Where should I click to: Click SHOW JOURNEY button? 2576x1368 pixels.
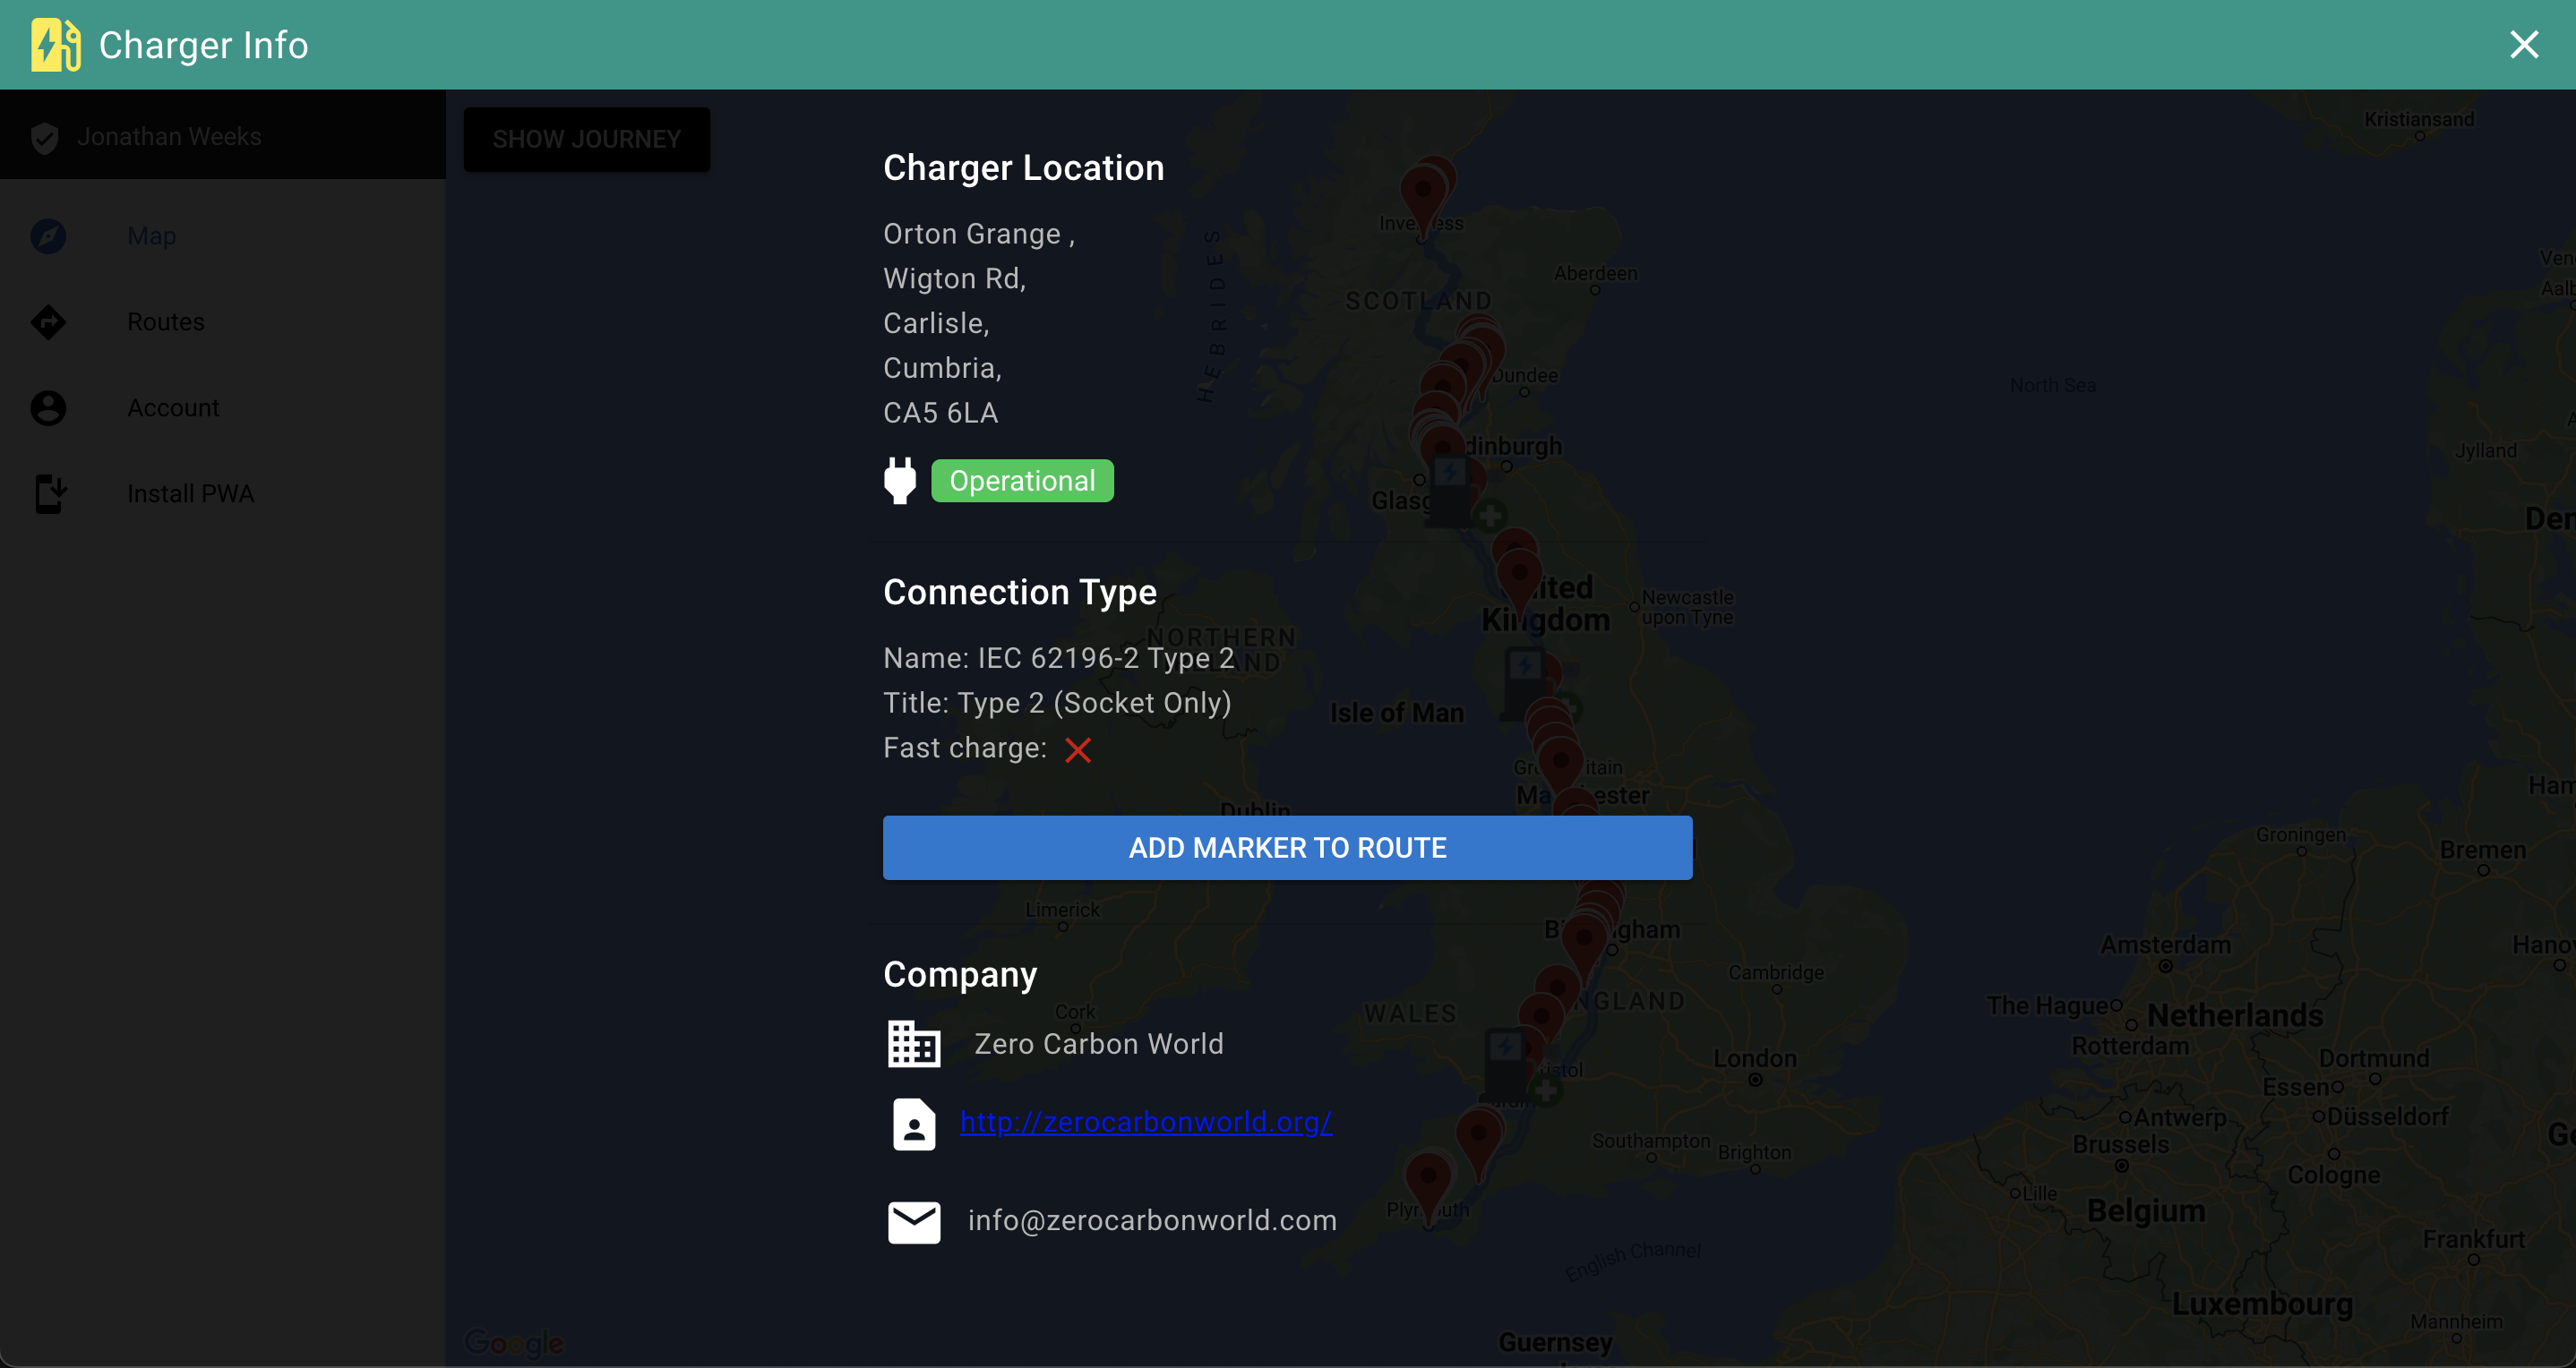click(586, 140)
